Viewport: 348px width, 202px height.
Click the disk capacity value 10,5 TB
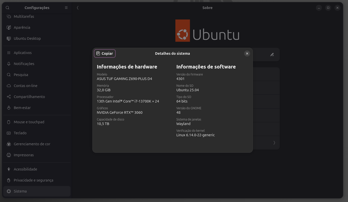point(103,124)
